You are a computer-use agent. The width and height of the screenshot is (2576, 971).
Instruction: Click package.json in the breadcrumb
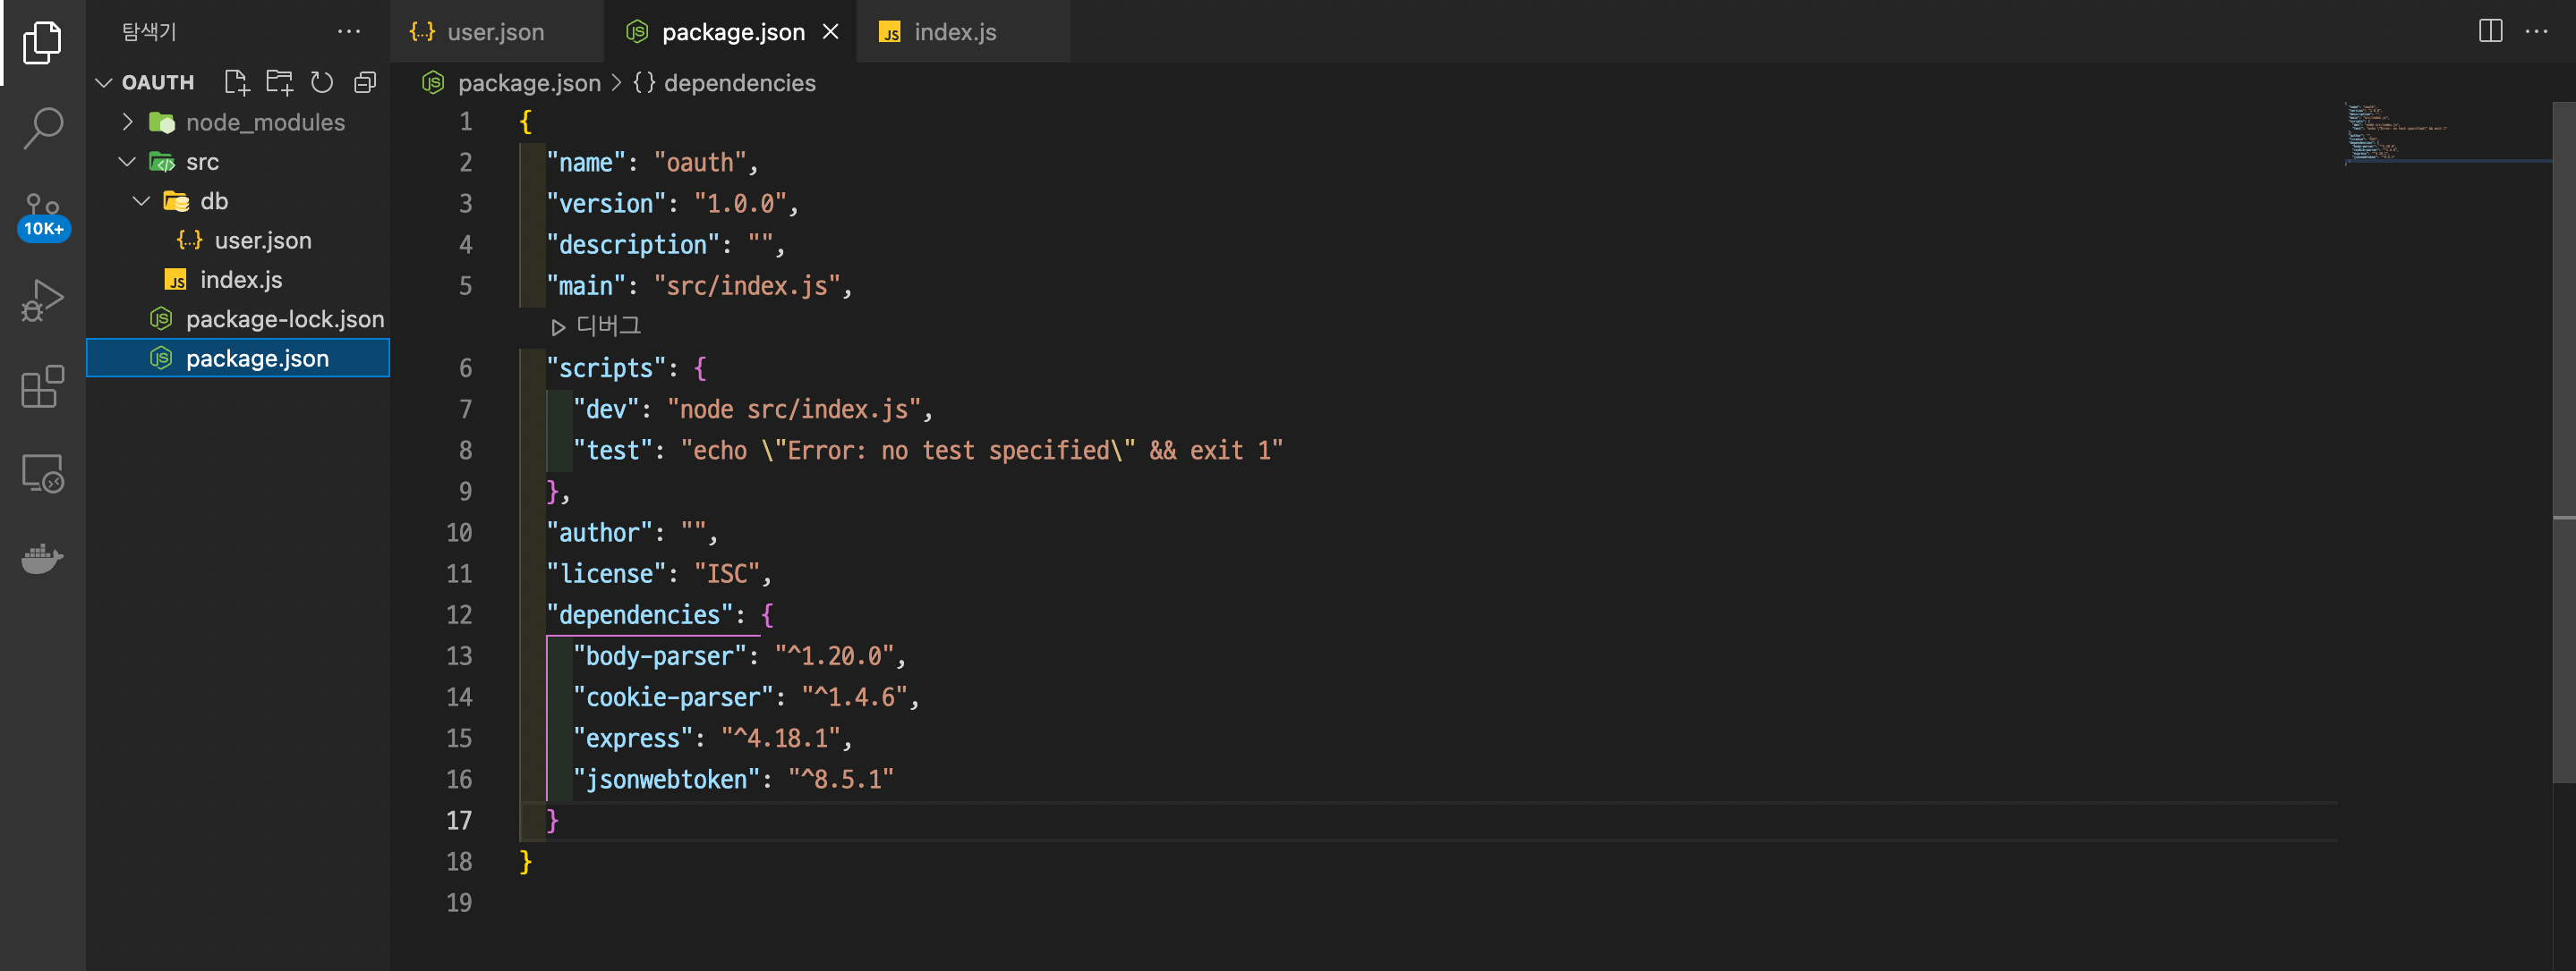529,83
